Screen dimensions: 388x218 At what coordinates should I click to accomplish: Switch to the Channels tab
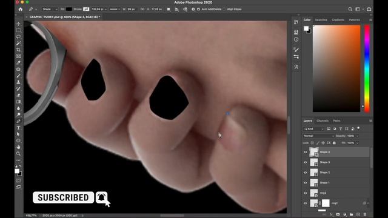(x=323, y=121)
